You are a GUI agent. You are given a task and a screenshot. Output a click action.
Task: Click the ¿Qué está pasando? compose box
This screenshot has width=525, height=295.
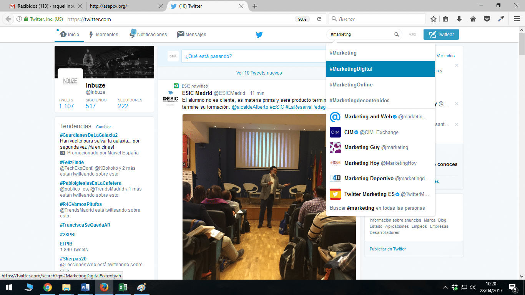coord(254,56)
